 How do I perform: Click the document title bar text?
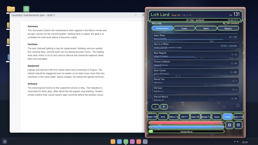point(33,15)
